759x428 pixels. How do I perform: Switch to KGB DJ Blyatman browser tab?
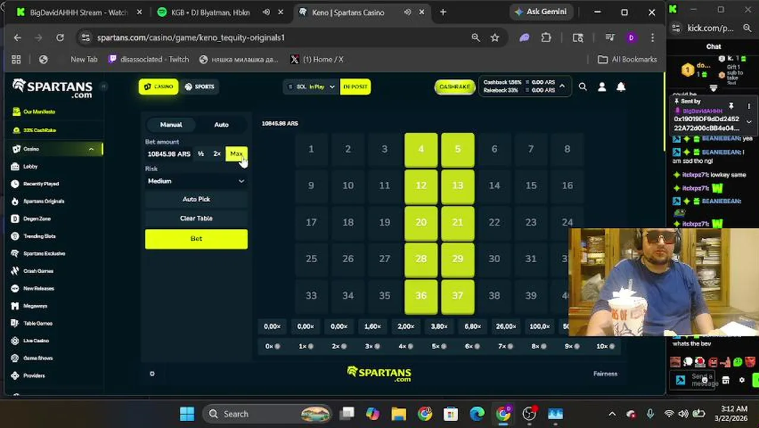tap(211, 12)
